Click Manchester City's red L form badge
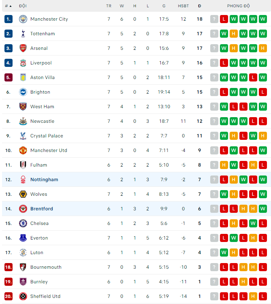Screen dimensions: 271x304 click(224, 19)
